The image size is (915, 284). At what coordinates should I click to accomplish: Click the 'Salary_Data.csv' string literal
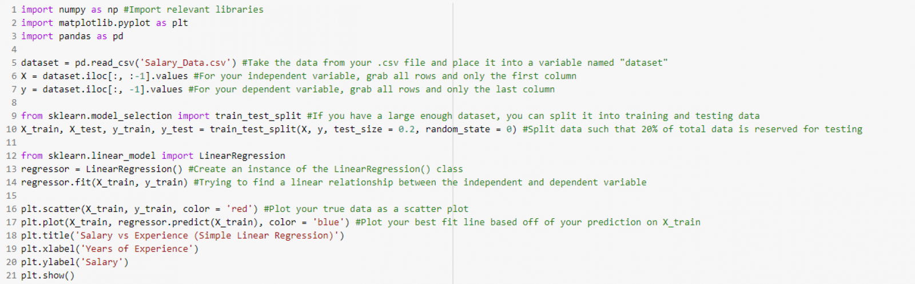tap(185, 63)
